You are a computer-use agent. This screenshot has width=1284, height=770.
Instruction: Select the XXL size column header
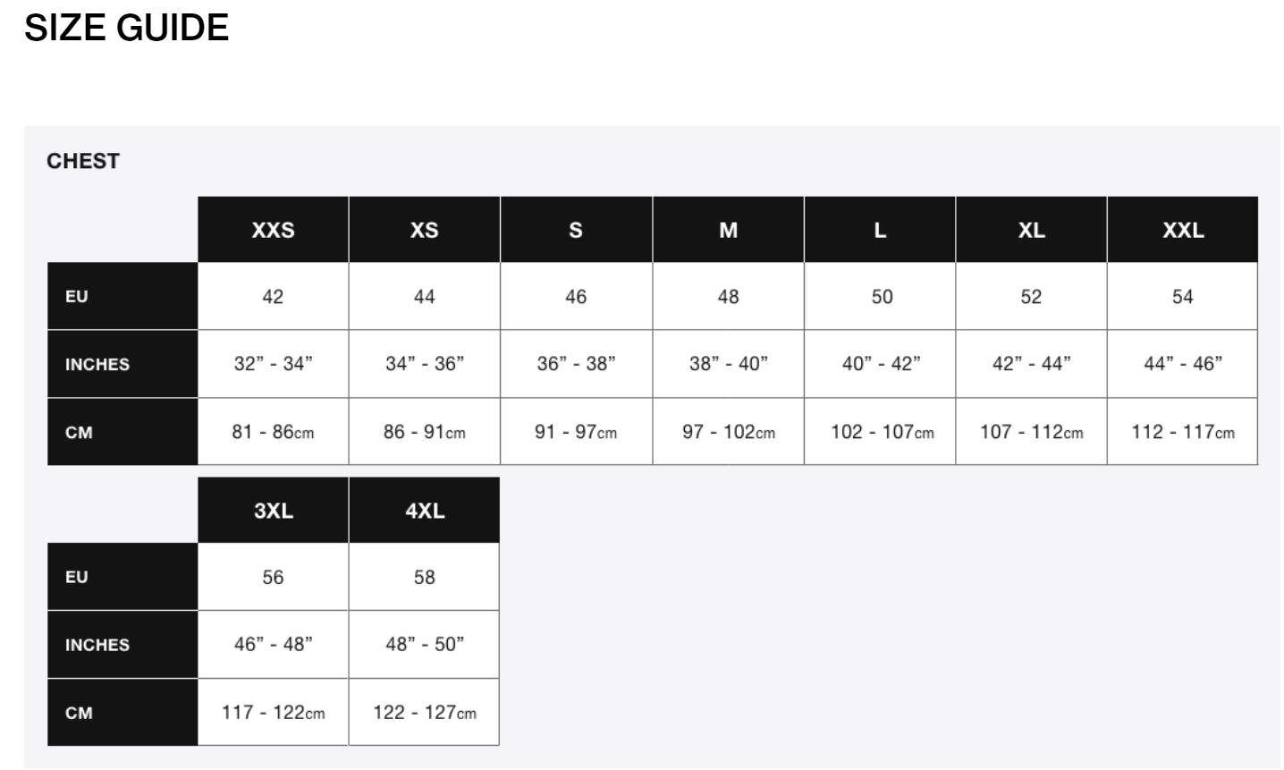[x=1182, y=230]
